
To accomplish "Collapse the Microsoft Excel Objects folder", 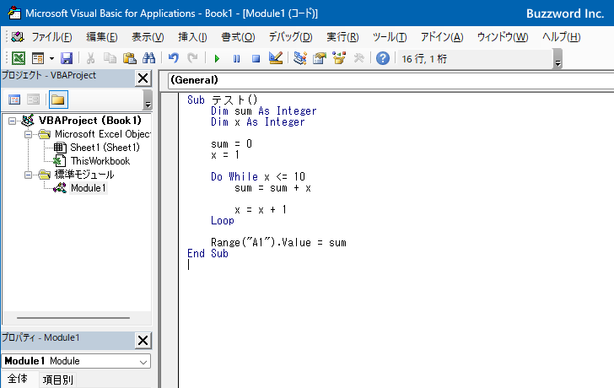I will coord(28,135).
